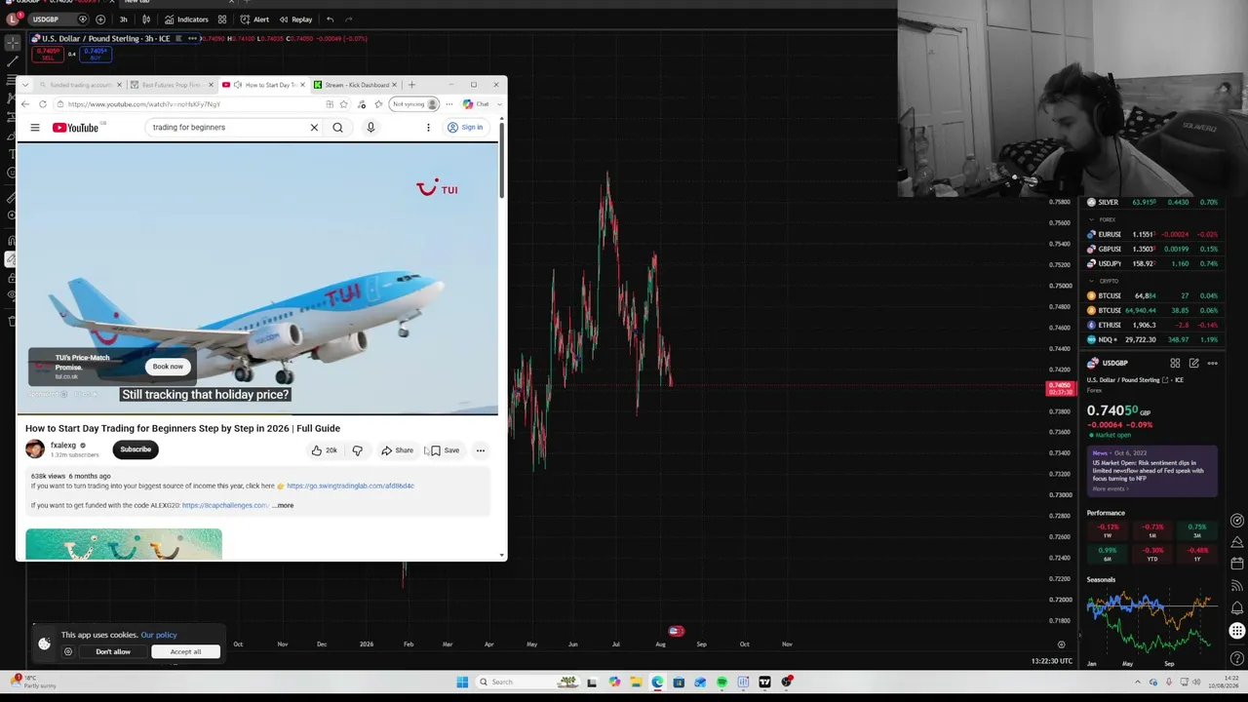Add this page to browser favorites
This screenshot has height=702, width=1248.
343,104
